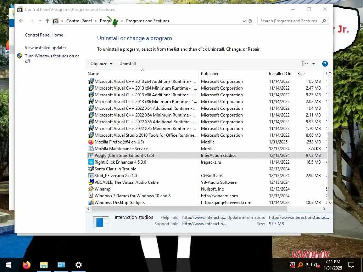Select Windows 7 Games icon
The width and height of the screenshot is (363, 272).
tap(91, 195)
